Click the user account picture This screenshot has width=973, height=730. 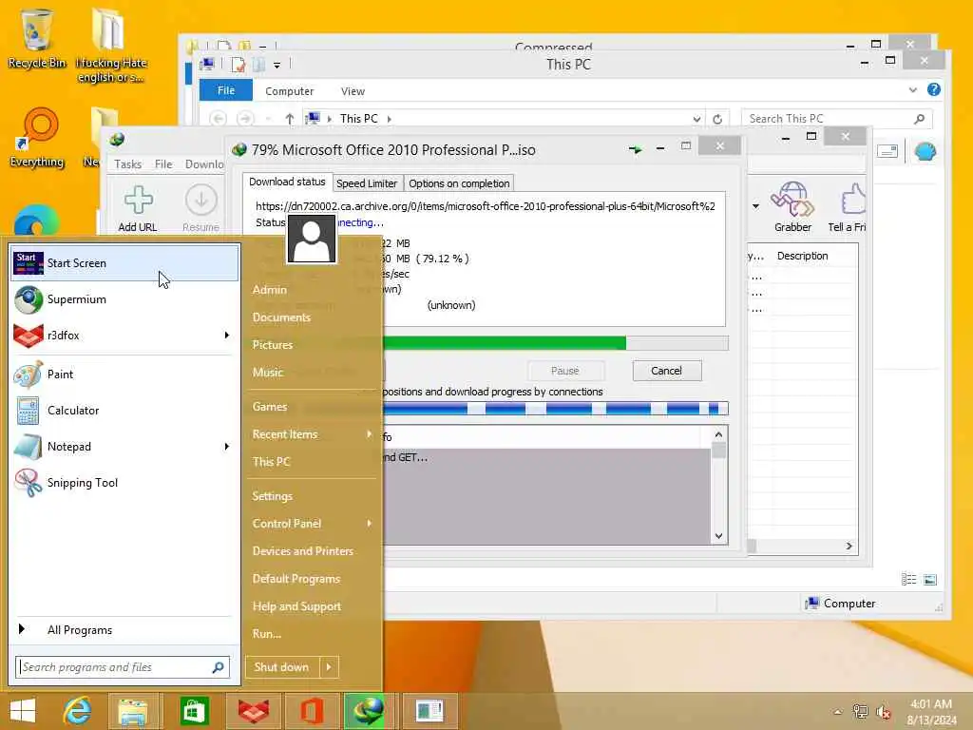312,240
